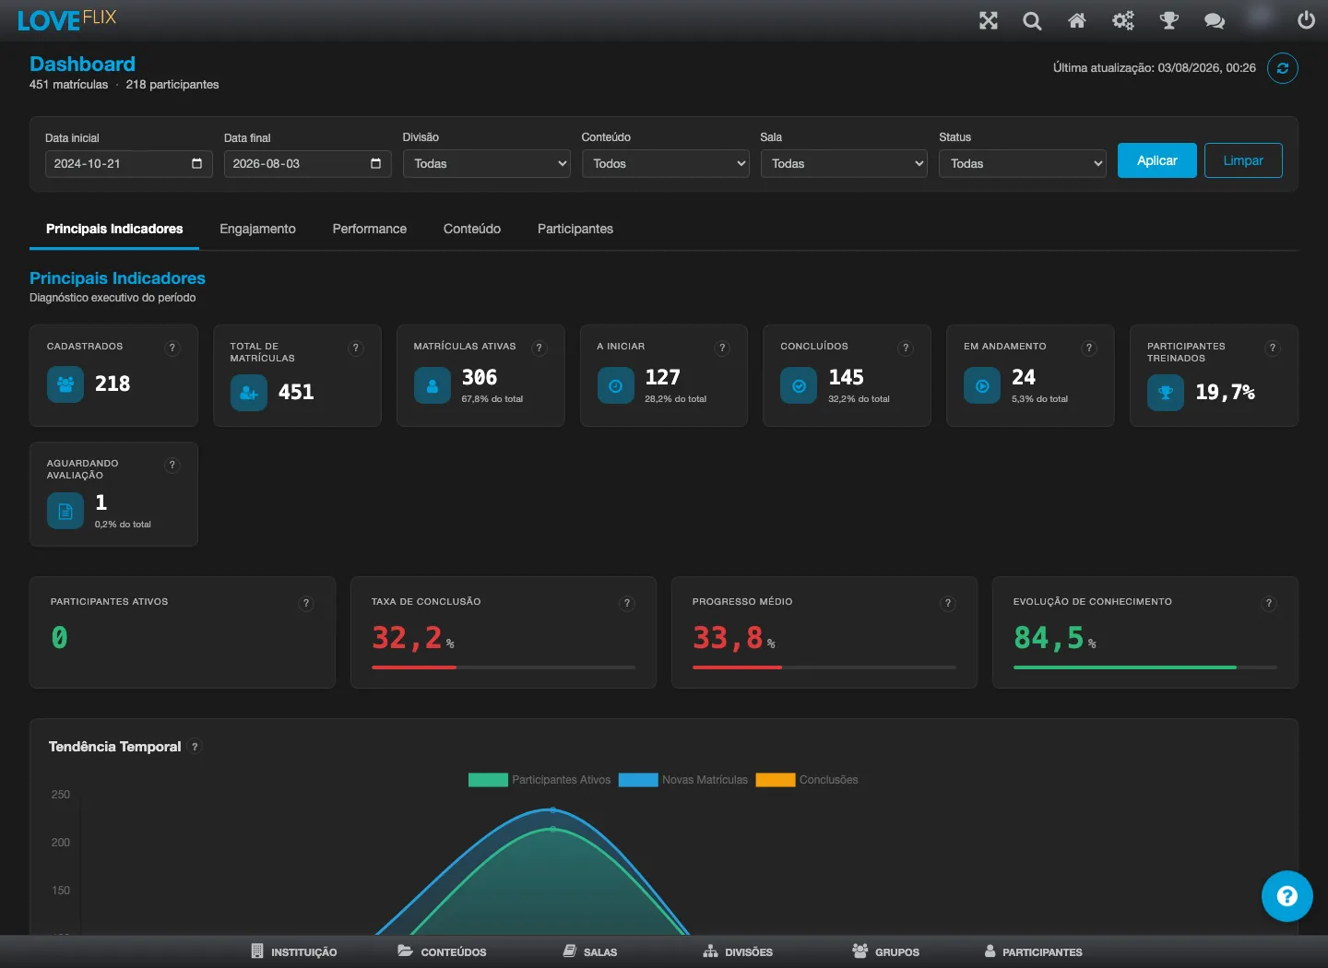Image resolution: width=1328 pixels, height=968 pixels.
Task: Toggle the green Participantes Ativos legend swatch
Action: [488, 780]
